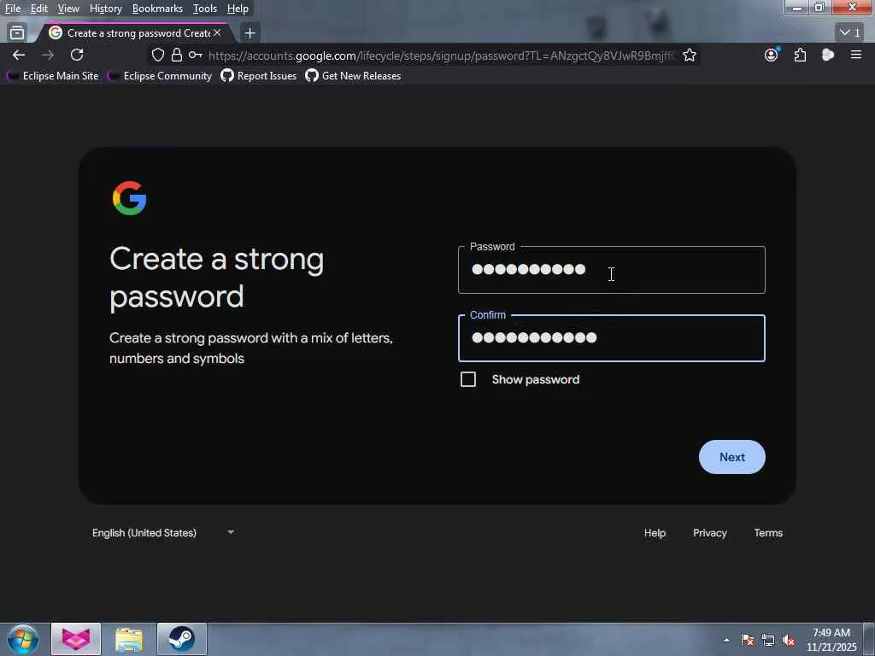View site security via the padlock icon
The image size is (875, 656).
click(x=176, y=55)
